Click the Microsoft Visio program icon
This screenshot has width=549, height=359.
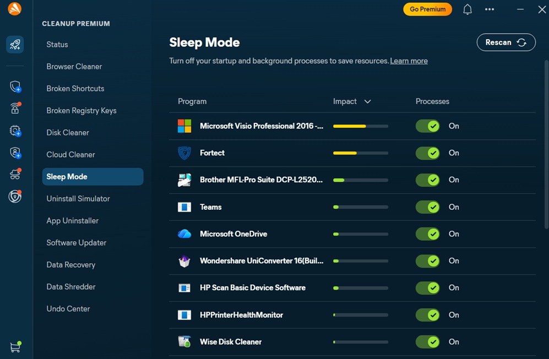tap(184, 126)
